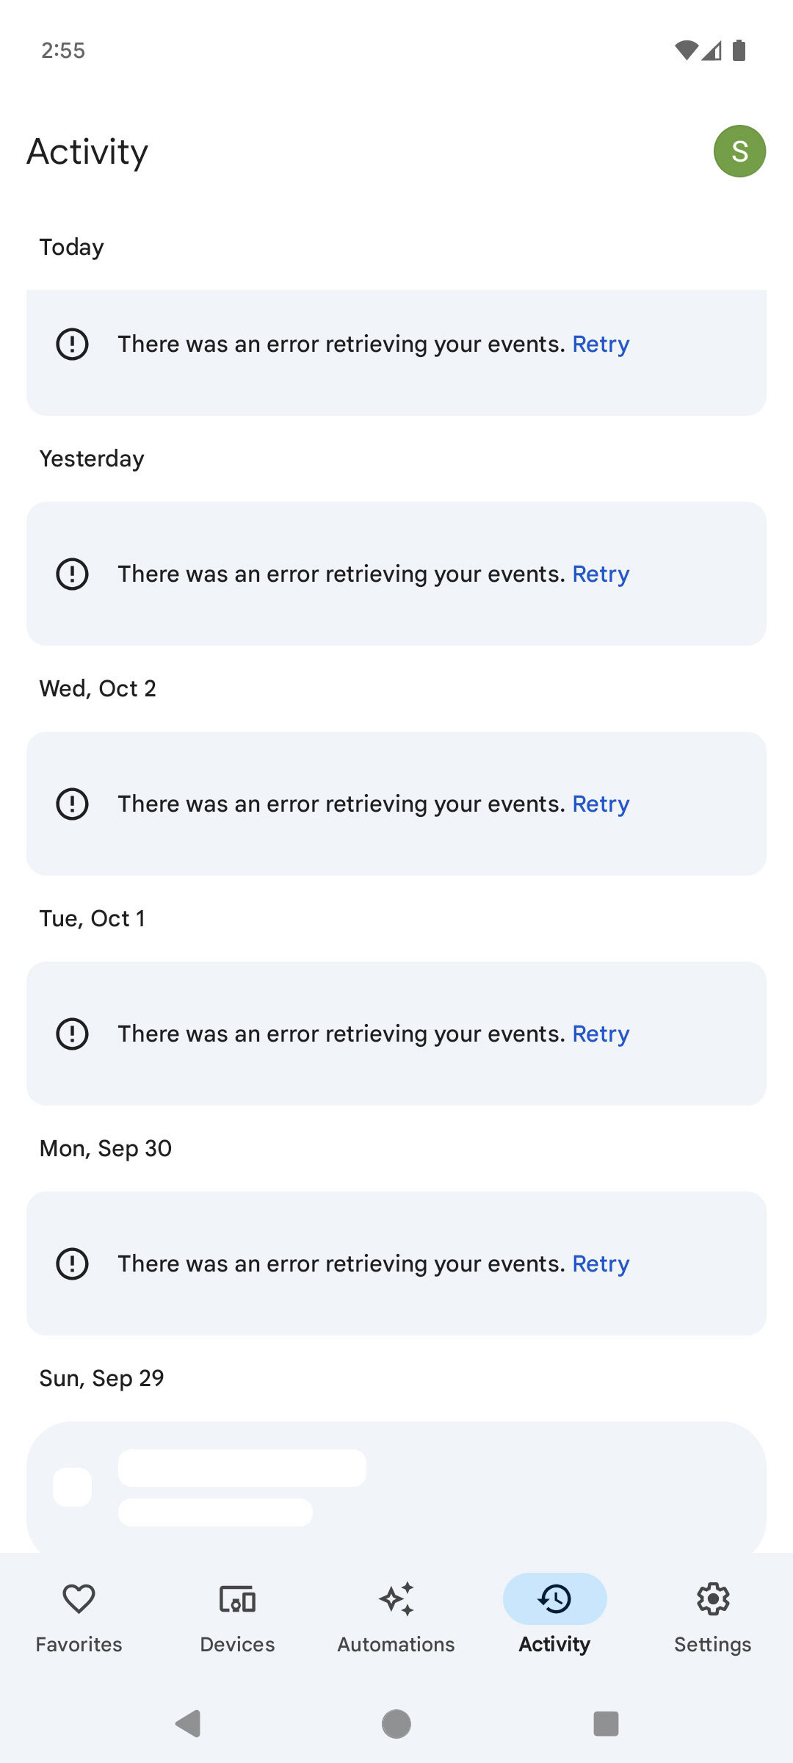Retry loading Mon, Sep 30 events

(601, 1263)
